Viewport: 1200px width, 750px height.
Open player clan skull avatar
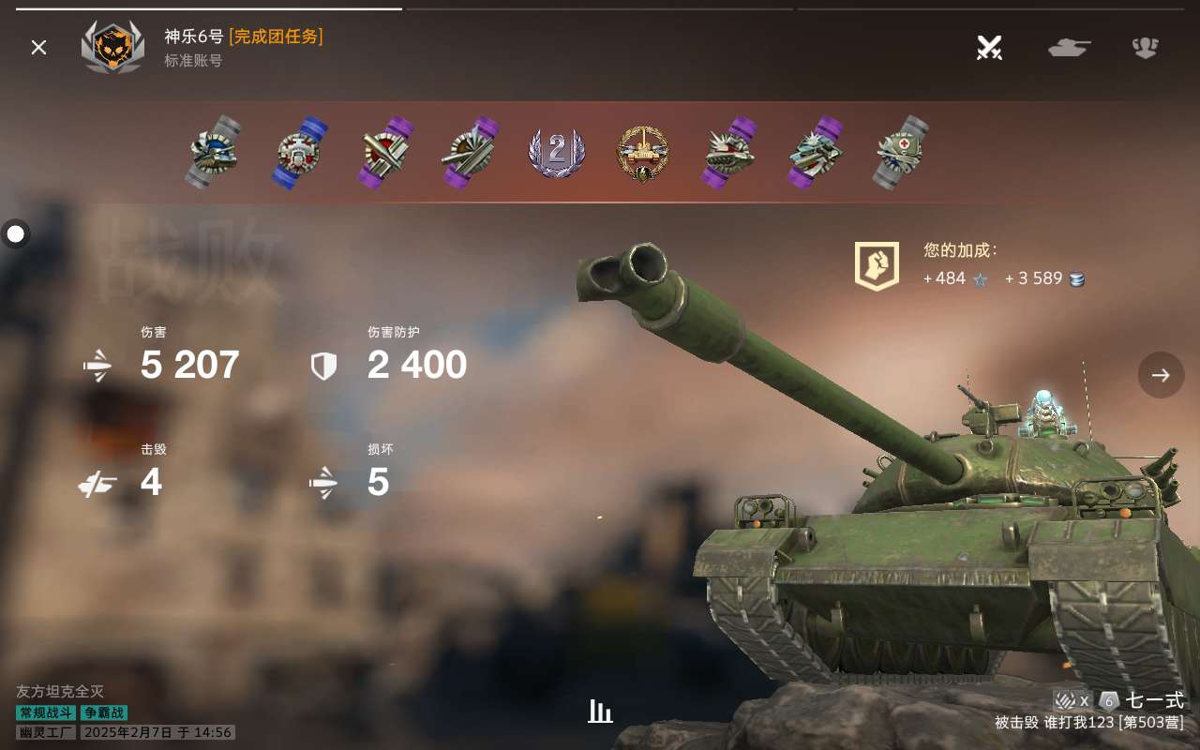click(x=112, y=47)
